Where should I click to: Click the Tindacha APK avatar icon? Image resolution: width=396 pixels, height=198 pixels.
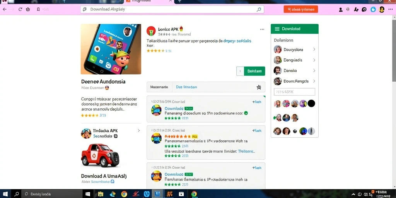pyautogui.click(x=86, y=133)
